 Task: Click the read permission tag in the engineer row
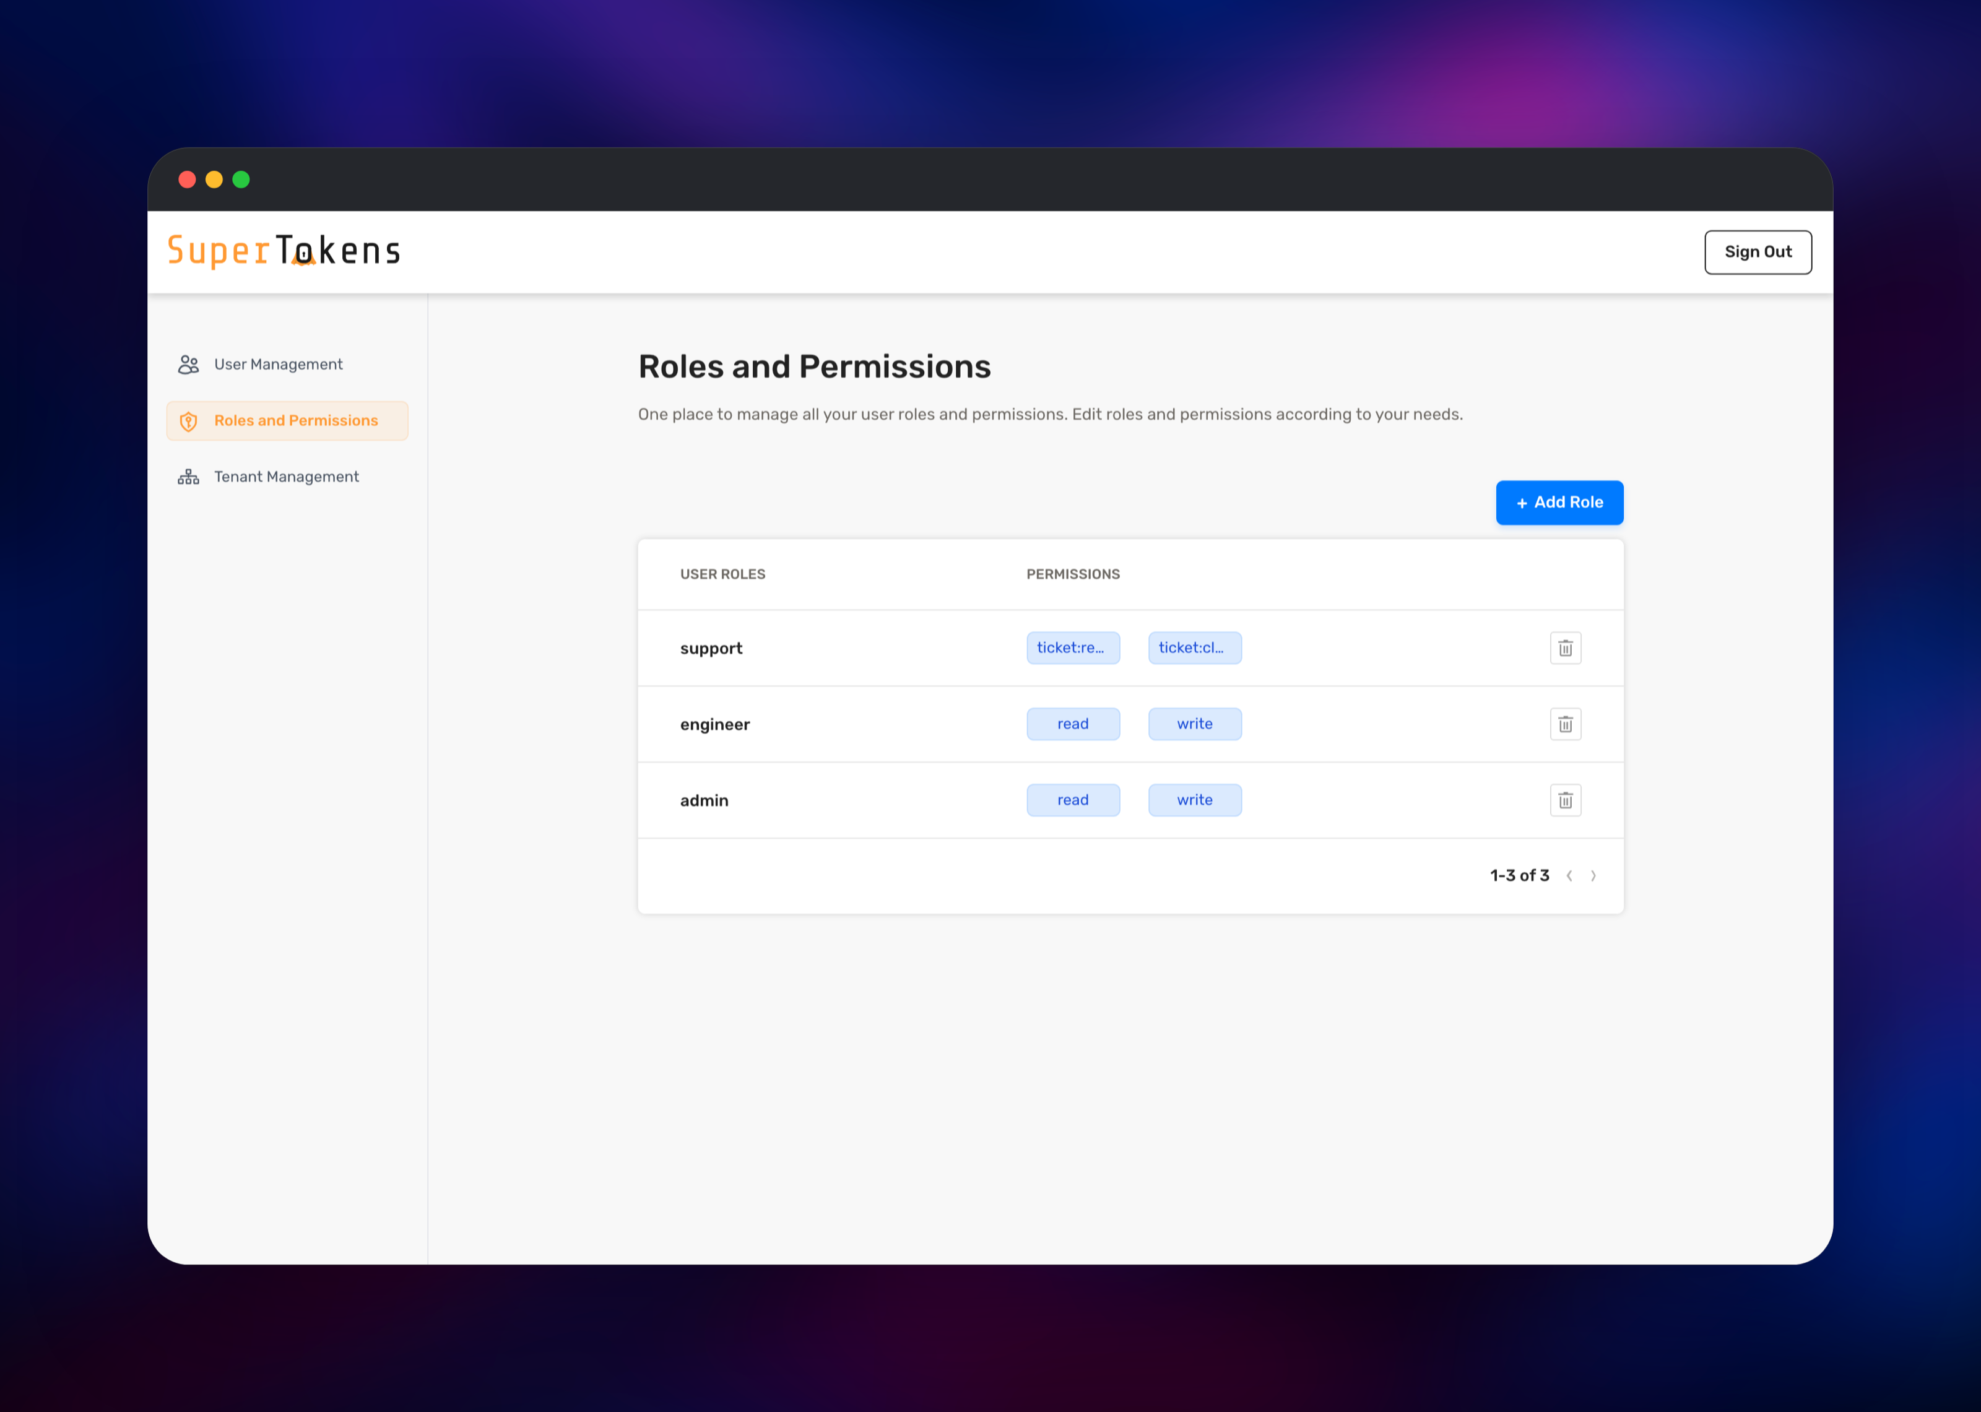[1073, 724]
